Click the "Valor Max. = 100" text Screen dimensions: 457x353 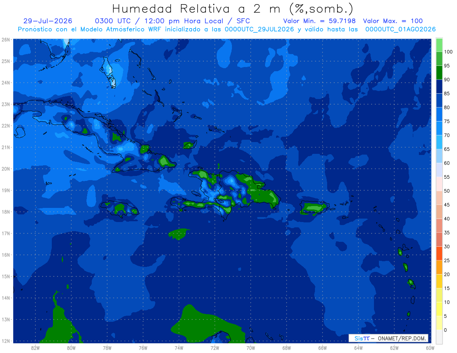click(393, 21)
